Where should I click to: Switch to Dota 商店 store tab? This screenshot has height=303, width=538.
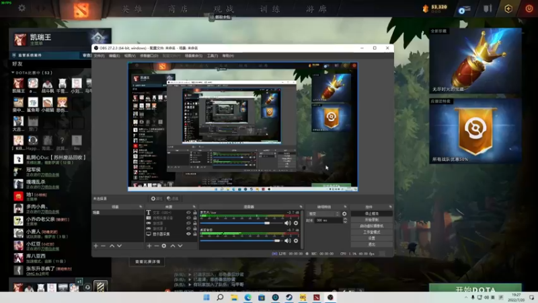[178, 9]
